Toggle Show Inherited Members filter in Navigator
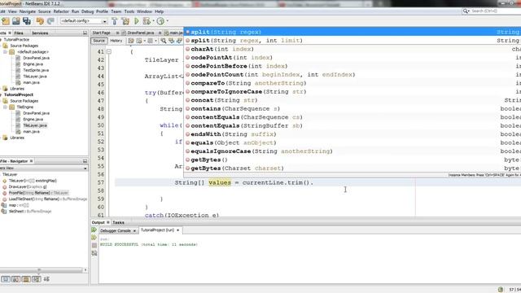The image size is (521, 293). click(x=6, y=279)
